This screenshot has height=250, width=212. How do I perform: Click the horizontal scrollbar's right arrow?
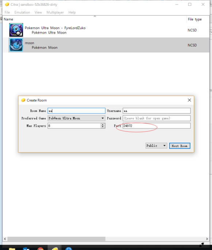point(207,239)
